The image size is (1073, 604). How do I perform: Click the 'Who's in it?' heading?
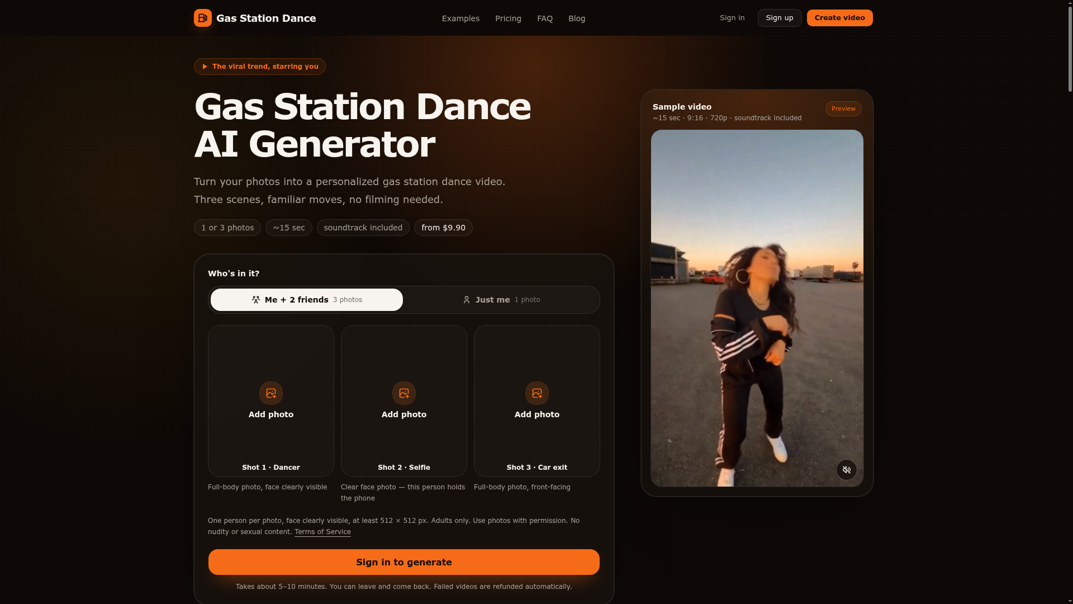click(x=234, y=273)
